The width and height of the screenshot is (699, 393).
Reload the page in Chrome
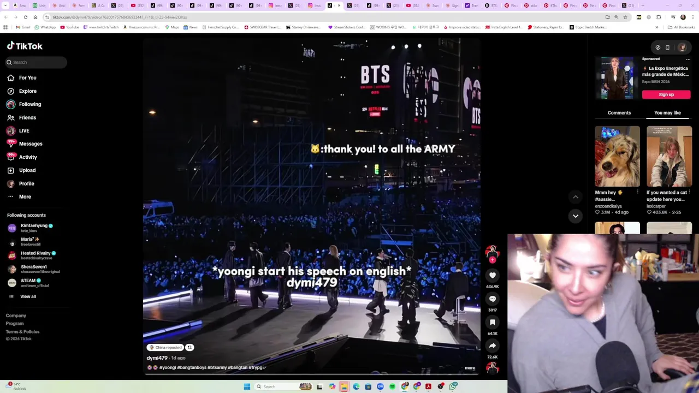click(x=25, y=17)
